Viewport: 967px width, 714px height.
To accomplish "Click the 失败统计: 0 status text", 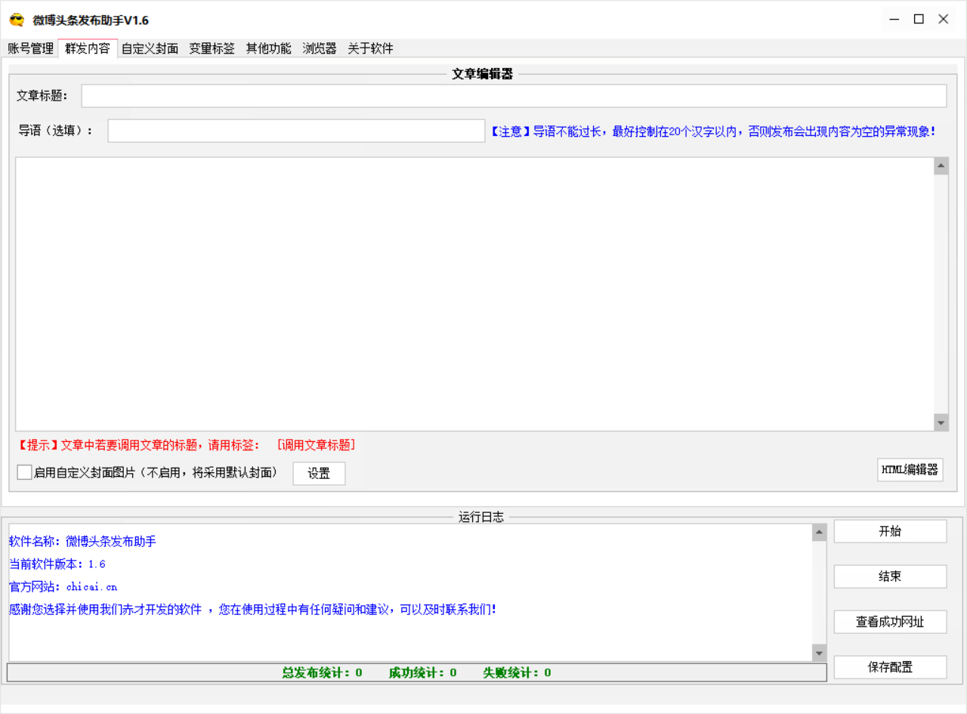I will click(x=517, y=672).
